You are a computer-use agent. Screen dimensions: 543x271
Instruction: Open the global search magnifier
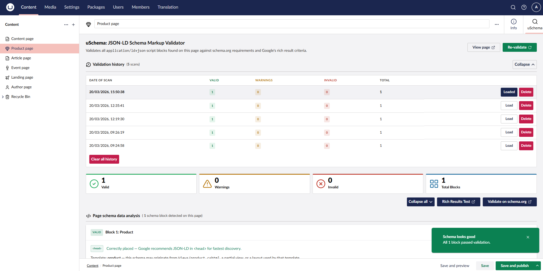point(513,7)
